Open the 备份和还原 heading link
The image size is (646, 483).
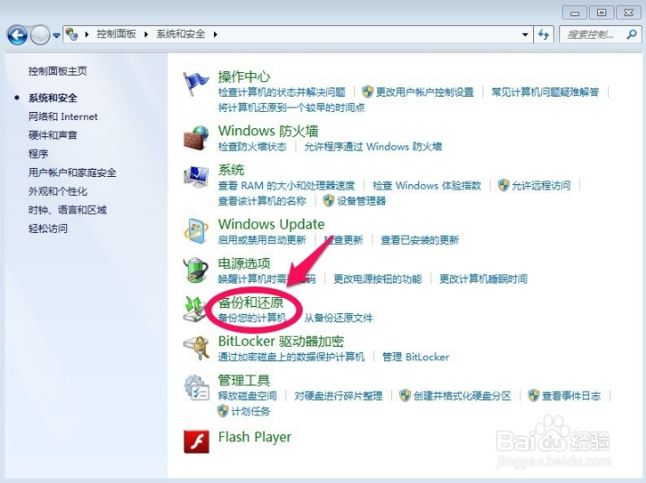[x=250, y=302]
